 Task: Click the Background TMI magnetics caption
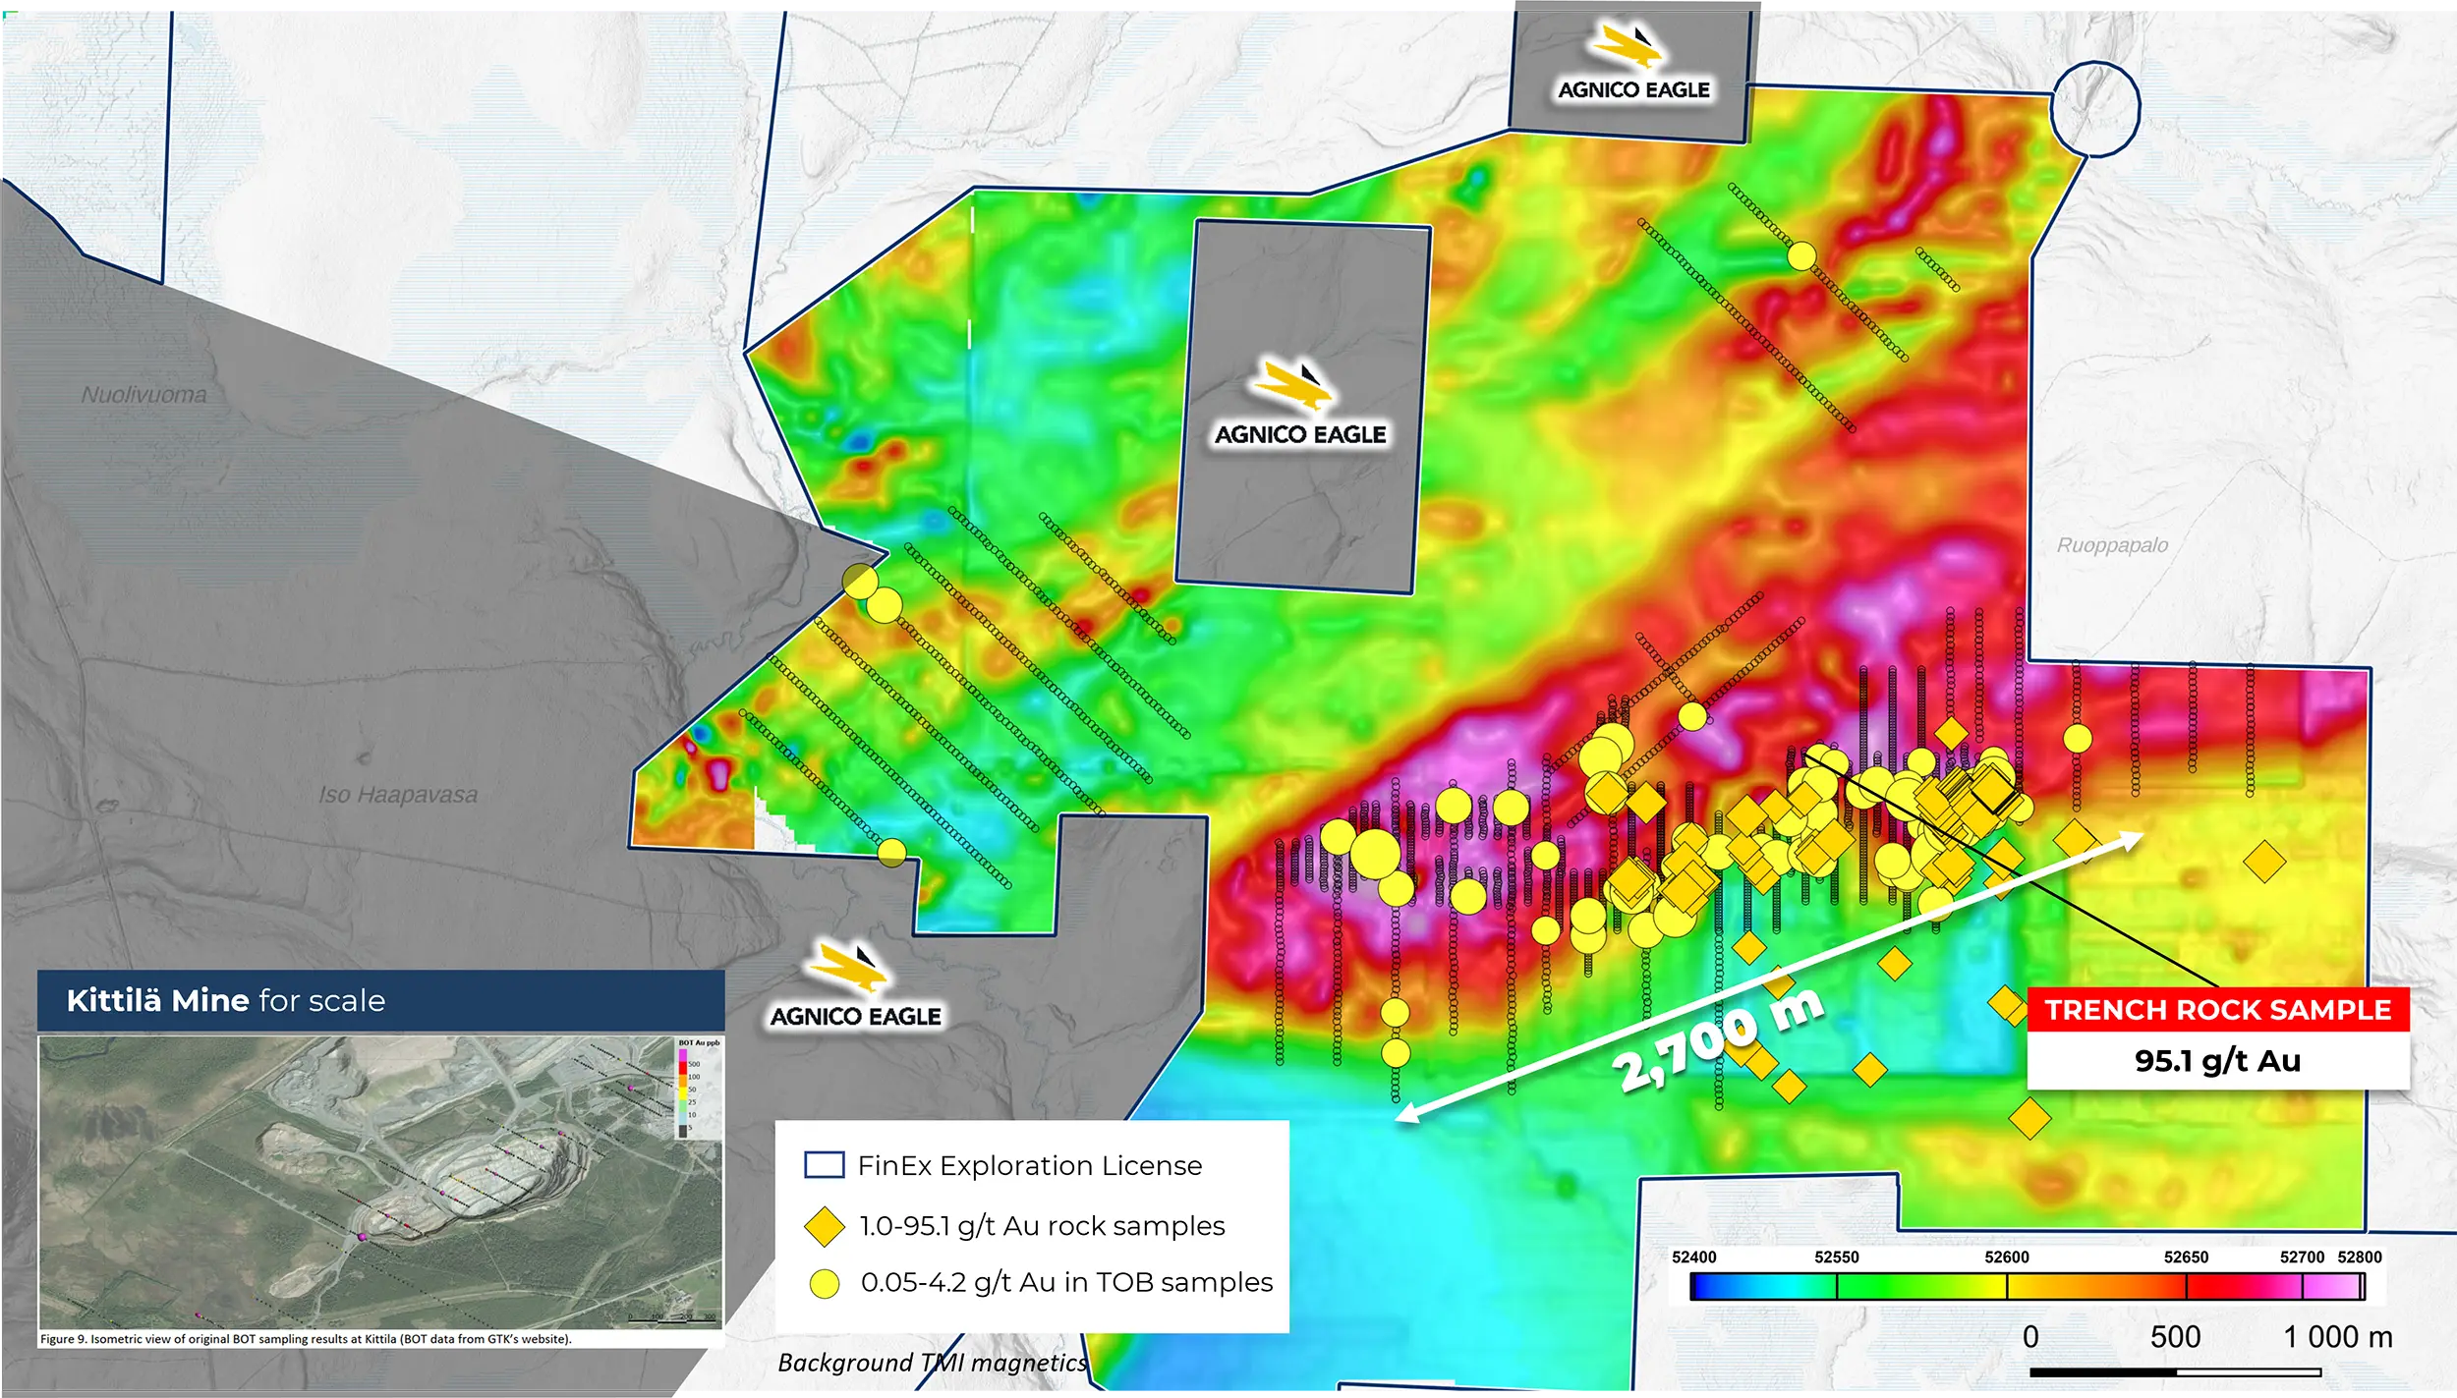(x=932, y=1363)
